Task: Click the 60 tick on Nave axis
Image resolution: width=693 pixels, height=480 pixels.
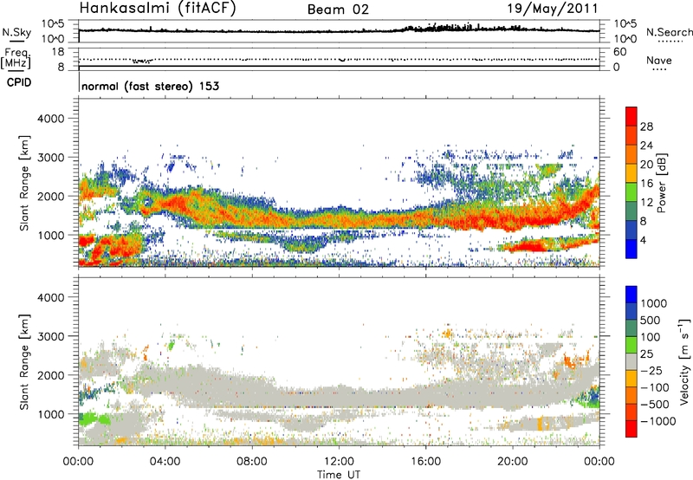Action: (620, 52)
